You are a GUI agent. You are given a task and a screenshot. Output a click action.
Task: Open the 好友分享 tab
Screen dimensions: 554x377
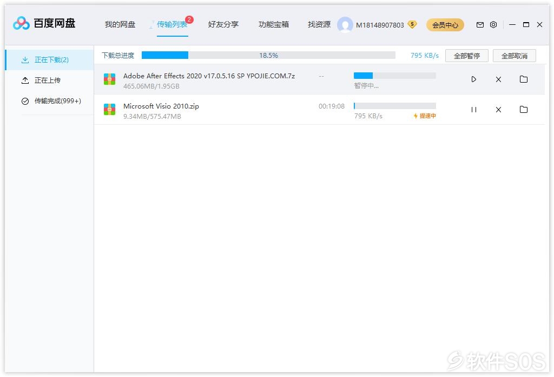[223, 24]
